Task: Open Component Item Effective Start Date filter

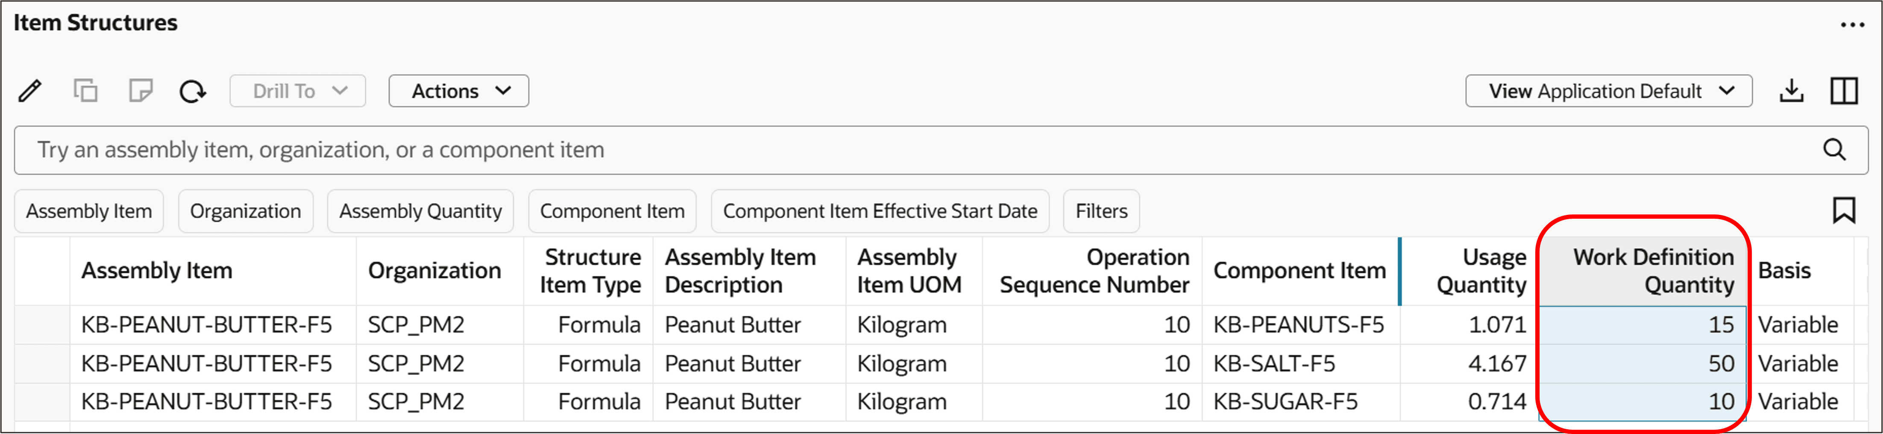Action: click(880, 211)
